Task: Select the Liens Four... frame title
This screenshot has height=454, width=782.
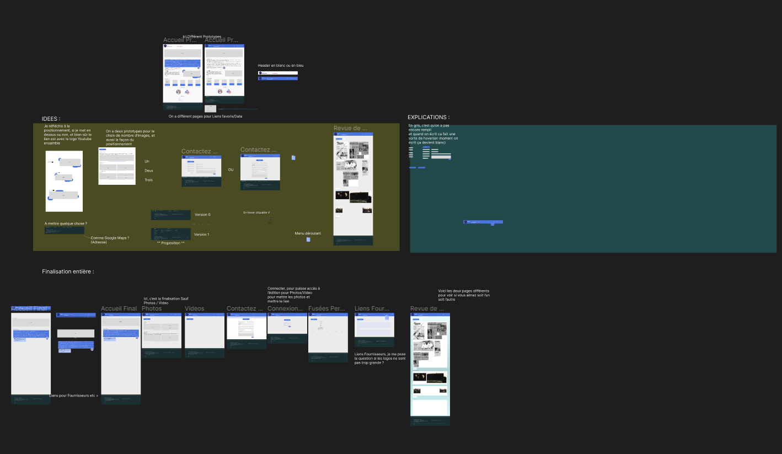Action: point(372,308)
